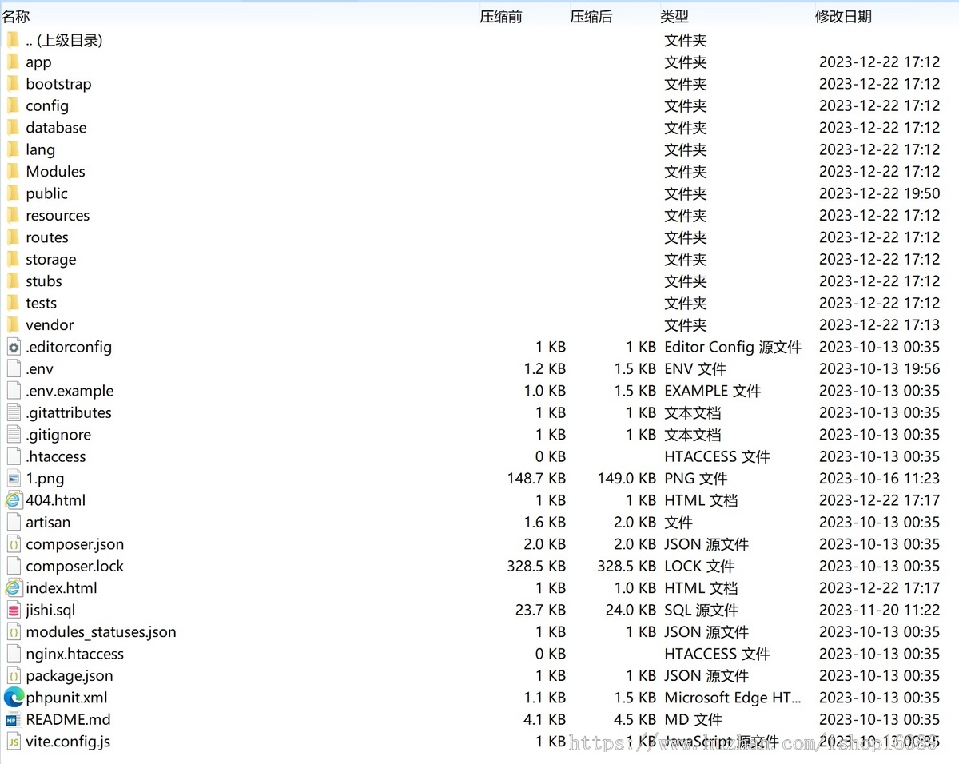Viewport: 959px width, 764px height.
Task: Select the tests folder icon
Action: click(x=13, y=303)
